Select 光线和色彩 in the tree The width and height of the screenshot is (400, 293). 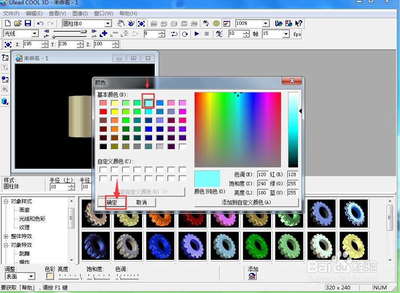coord(32,219)
